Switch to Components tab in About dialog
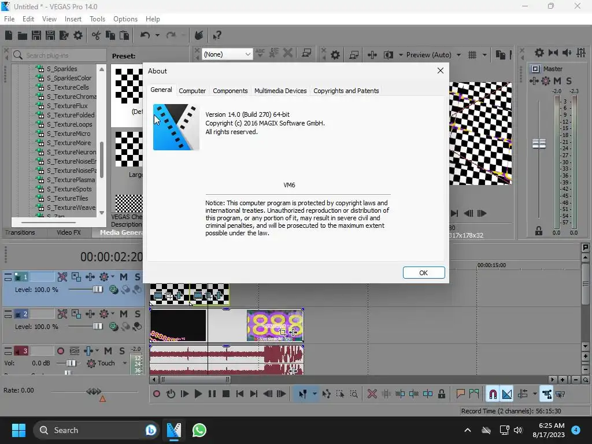Image resolution: width=592 pixels, height=444 pixels. (x=230, y=91)
